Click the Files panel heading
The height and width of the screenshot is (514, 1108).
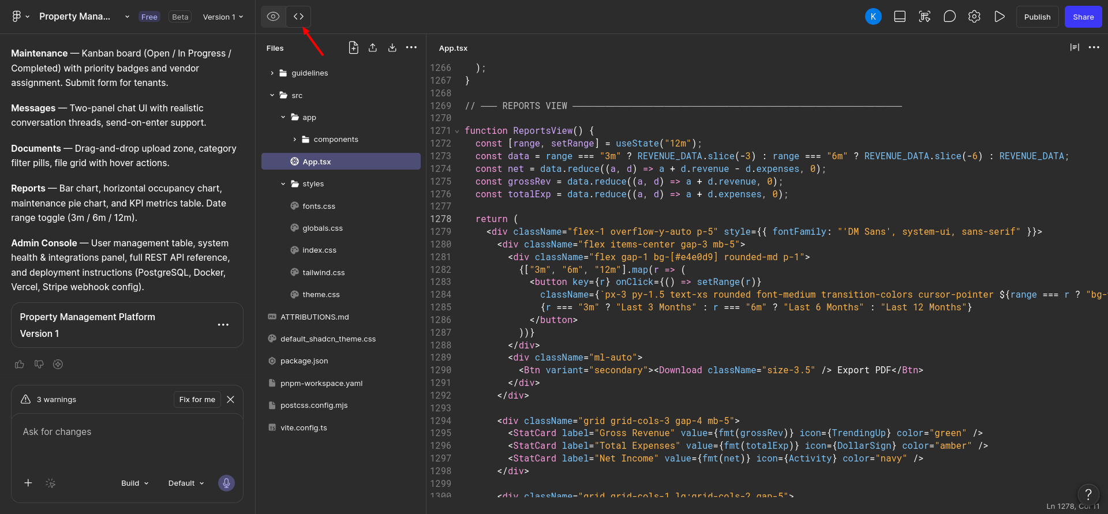(x=275, y=48)
